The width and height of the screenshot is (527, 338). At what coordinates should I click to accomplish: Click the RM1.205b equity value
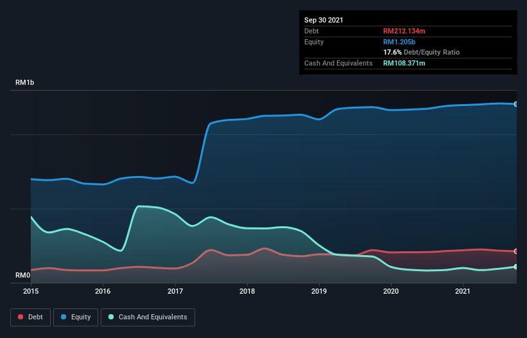tap(399, 42)
